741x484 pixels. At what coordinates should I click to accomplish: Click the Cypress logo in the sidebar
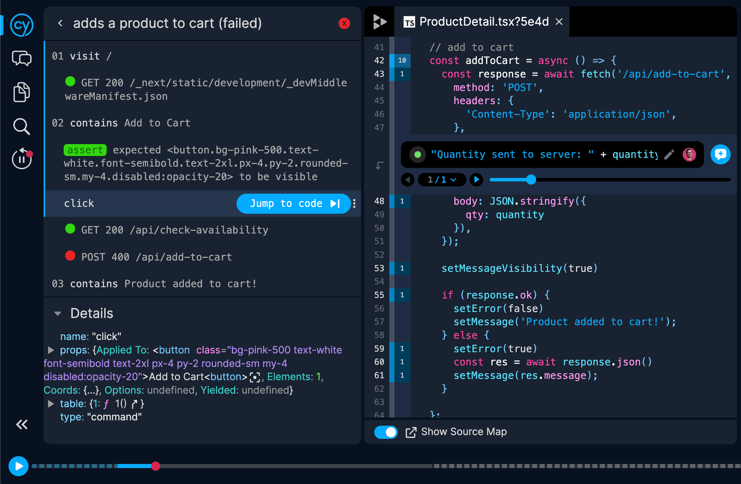22,25
